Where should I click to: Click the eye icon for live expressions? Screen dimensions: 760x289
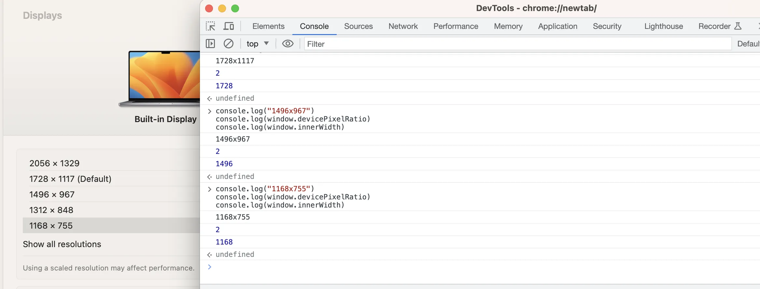pyautogui.click(x=288, y=44)
